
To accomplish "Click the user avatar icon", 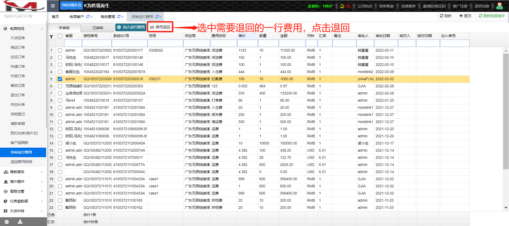I will (499, 6).
